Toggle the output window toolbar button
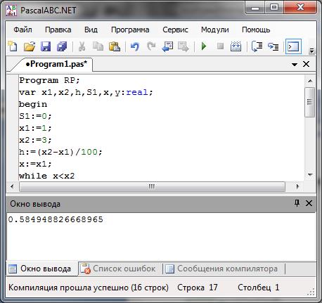This screenshot has height=303, width=322. click(x=293, y=46)
